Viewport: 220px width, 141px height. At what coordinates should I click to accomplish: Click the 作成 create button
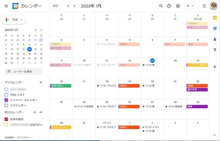point(14,20)
